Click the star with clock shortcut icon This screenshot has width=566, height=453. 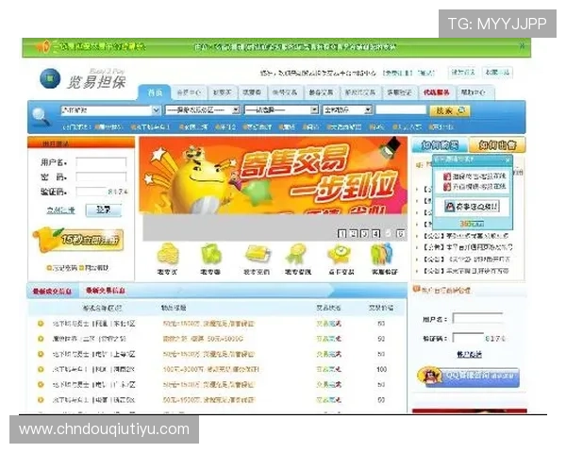[x=341, y=254]
